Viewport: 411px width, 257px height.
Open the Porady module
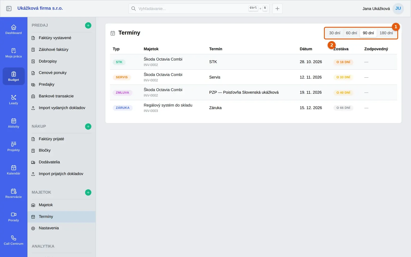[x=14, y=216]
